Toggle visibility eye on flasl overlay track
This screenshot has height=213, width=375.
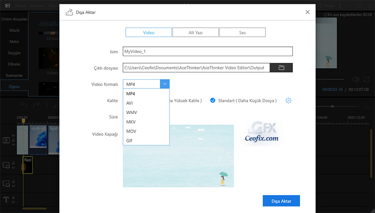(14, 167)
